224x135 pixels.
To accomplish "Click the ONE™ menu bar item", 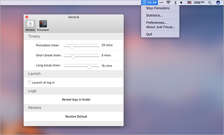I will tap(199, 2).
